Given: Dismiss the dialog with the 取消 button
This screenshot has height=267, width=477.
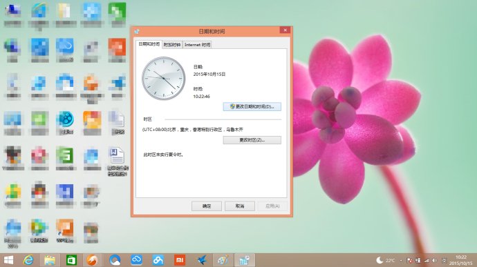Looking at the screenshot, I should coord(240,206).
